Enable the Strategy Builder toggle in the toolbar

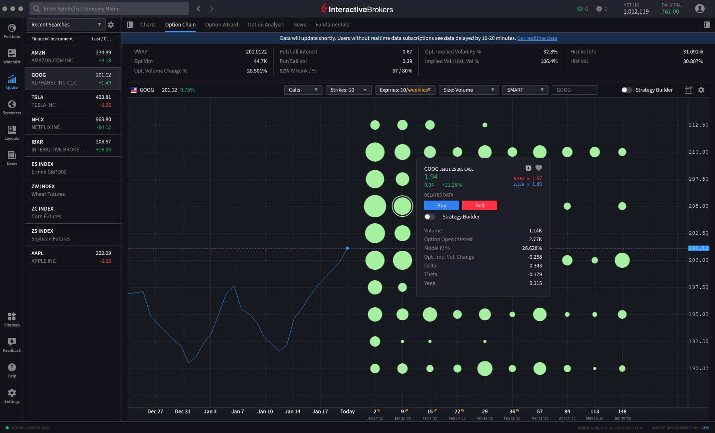click(627, 90)
